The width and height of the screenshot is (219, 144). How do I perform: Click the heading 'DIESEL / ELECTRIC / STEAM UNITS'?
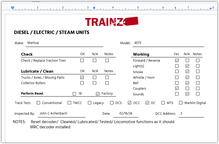pyautogui.click(x=51, y=32)
